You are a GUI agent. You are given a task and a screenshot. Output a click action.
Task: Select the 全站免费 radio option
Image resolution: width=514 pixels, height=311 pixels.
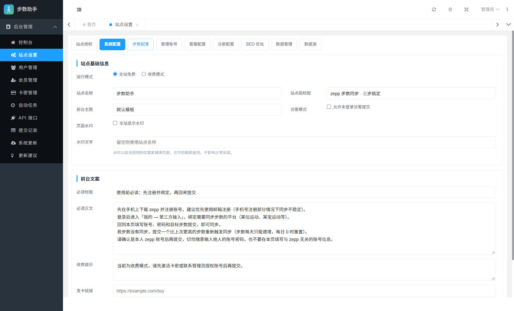coord(115,74)
